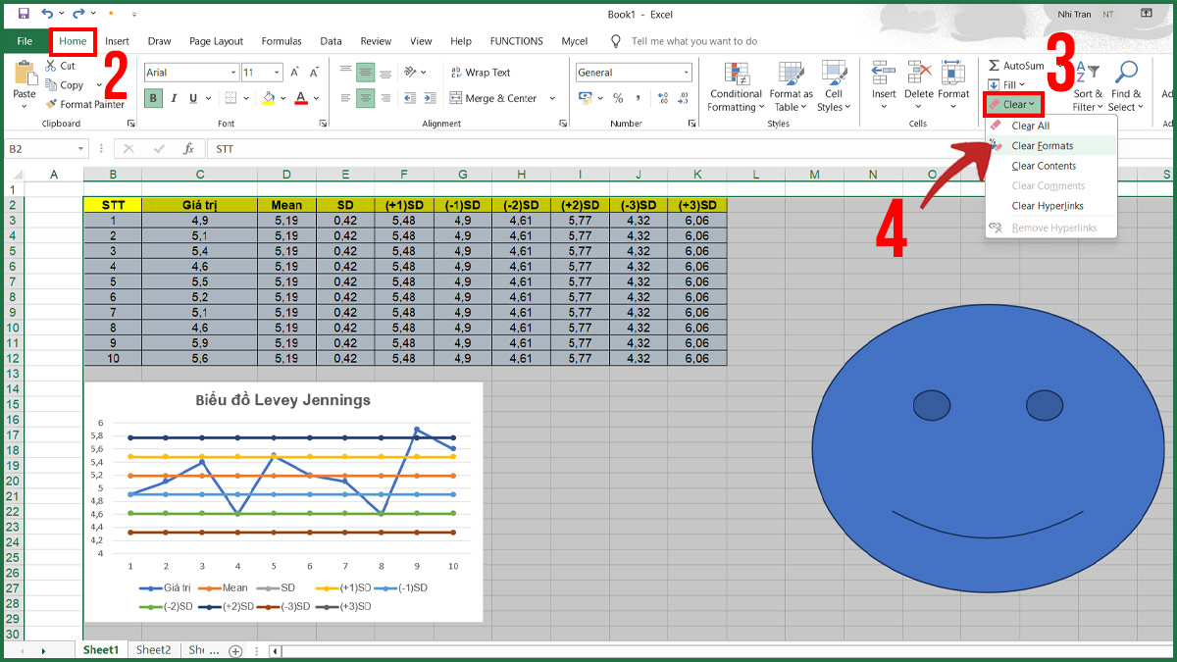This screenshot has height=662, width=1177.
Task: Open the Arial font name dropdown
Action: pos(232,72)
